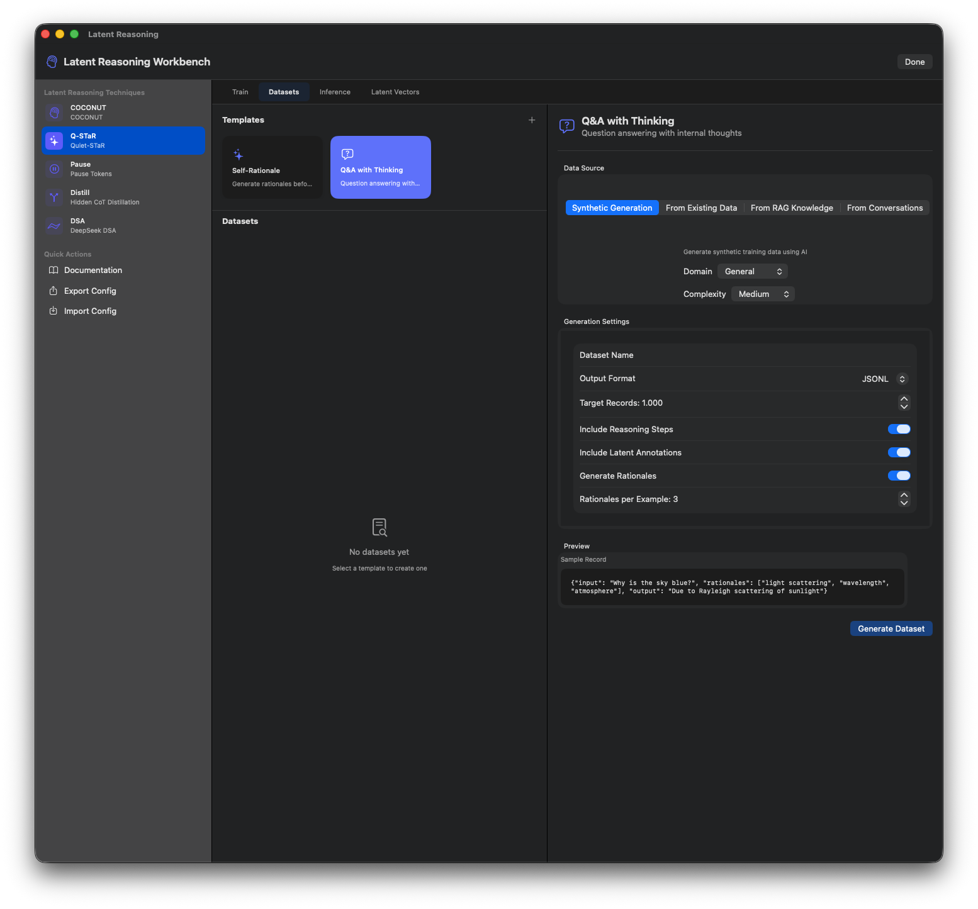Select the From RAG Knowledge data source
Image resolution: width=978 pixels, height=909 pixels.
point(792,208)
